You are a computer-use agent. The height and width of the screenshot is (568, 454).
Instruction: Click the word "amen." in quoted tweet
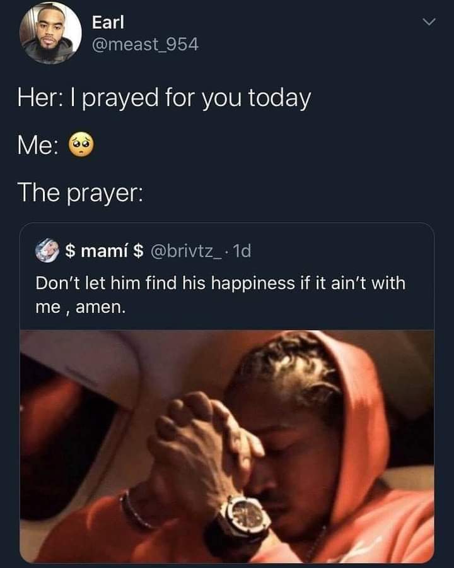point(101,307)
